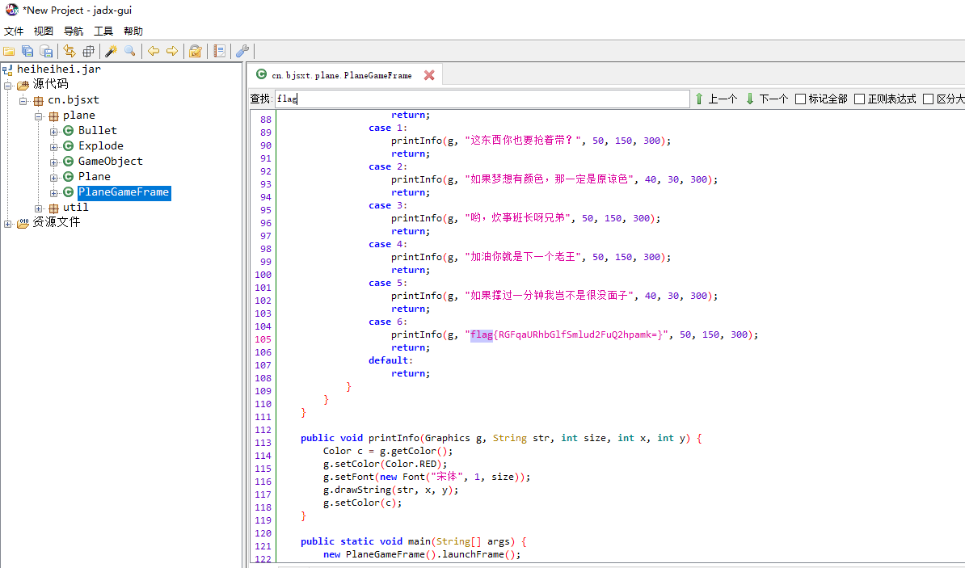The height and width of the screenshot is (568, 965).
Task: Click the Open file folder toolbar icon
Action: (9, 51)
